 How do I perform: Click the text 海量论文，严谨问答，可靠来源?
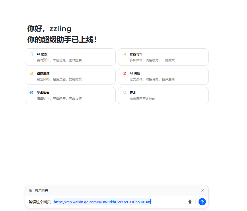click(59, 99)
